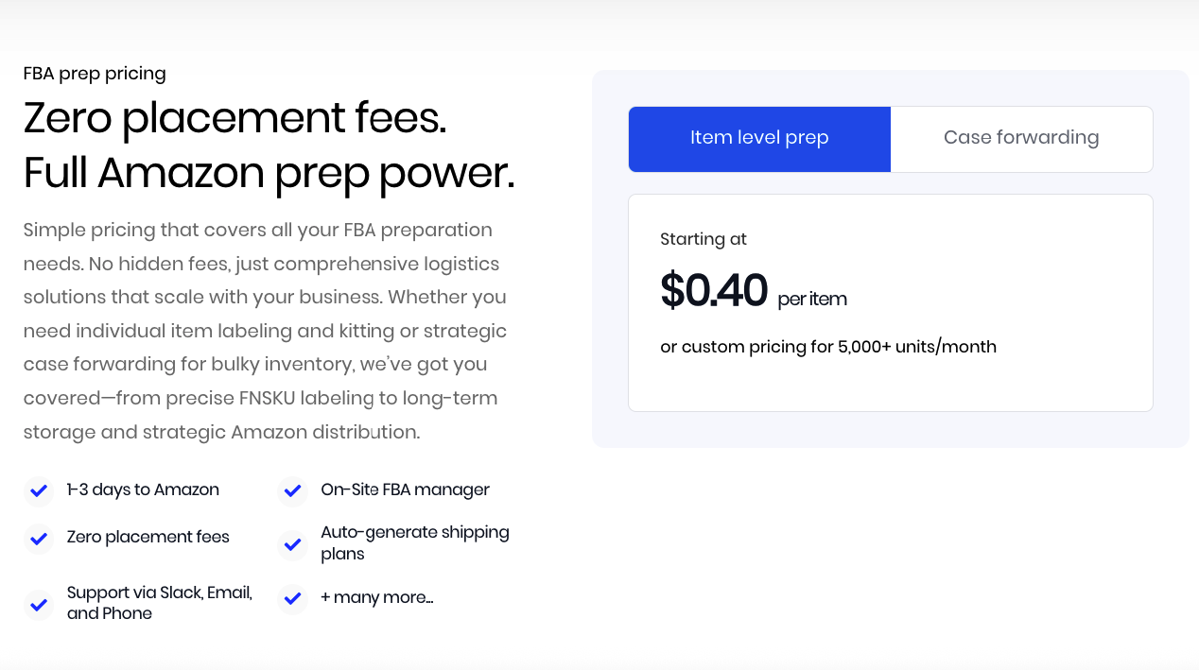The image size is (1199, 670).
Task: Click the 'Full Amazon prep power.' heading line
Action: coord(269,173)
